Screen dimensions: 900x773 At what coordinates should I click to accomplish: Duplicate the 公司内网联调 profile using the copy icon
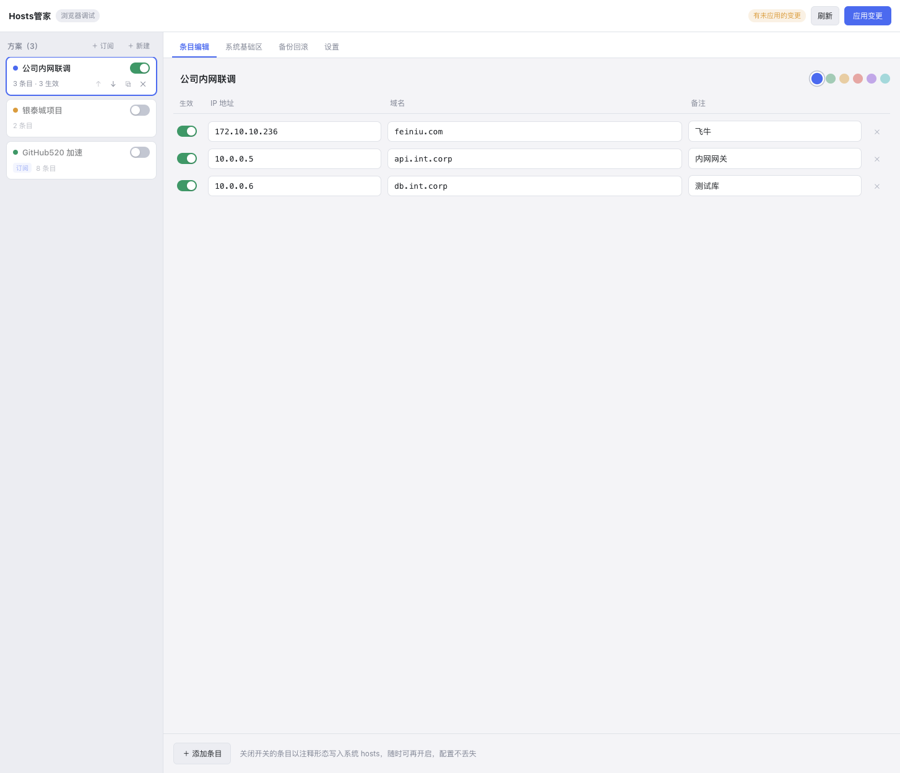(128, 84)
